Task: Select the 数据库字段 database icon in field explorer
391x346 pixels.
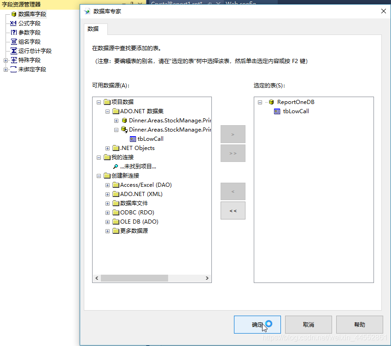Action: tap(14, 14)
